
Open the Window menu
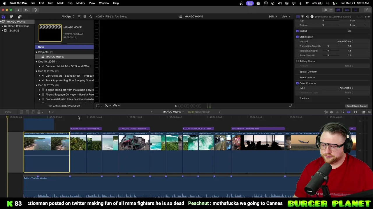tap(104, 3)
